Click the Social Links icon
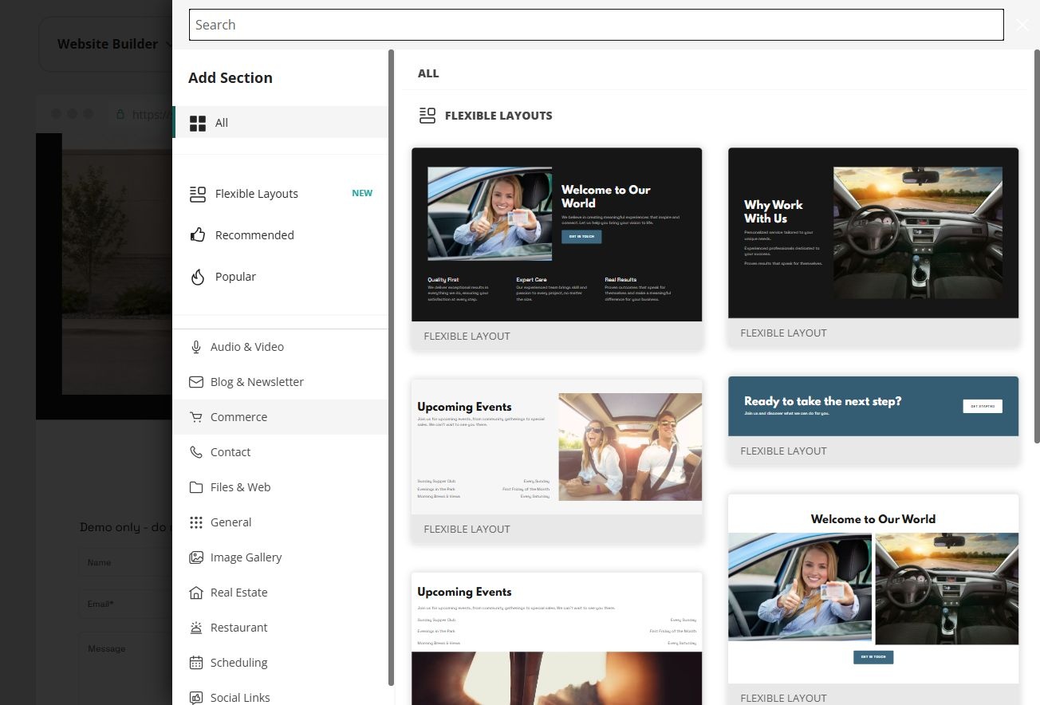Image resolution: width=1040 pixels, height=705 pixels. [x=196, y=698]
